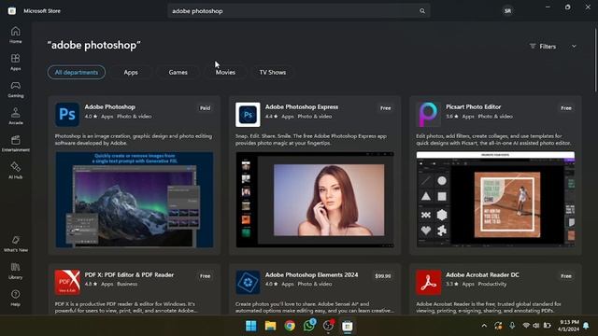The height and width of the screenshot is (336, 598).
Task: Go to Gaming in sidebar
Action: [x=16, y=90]
